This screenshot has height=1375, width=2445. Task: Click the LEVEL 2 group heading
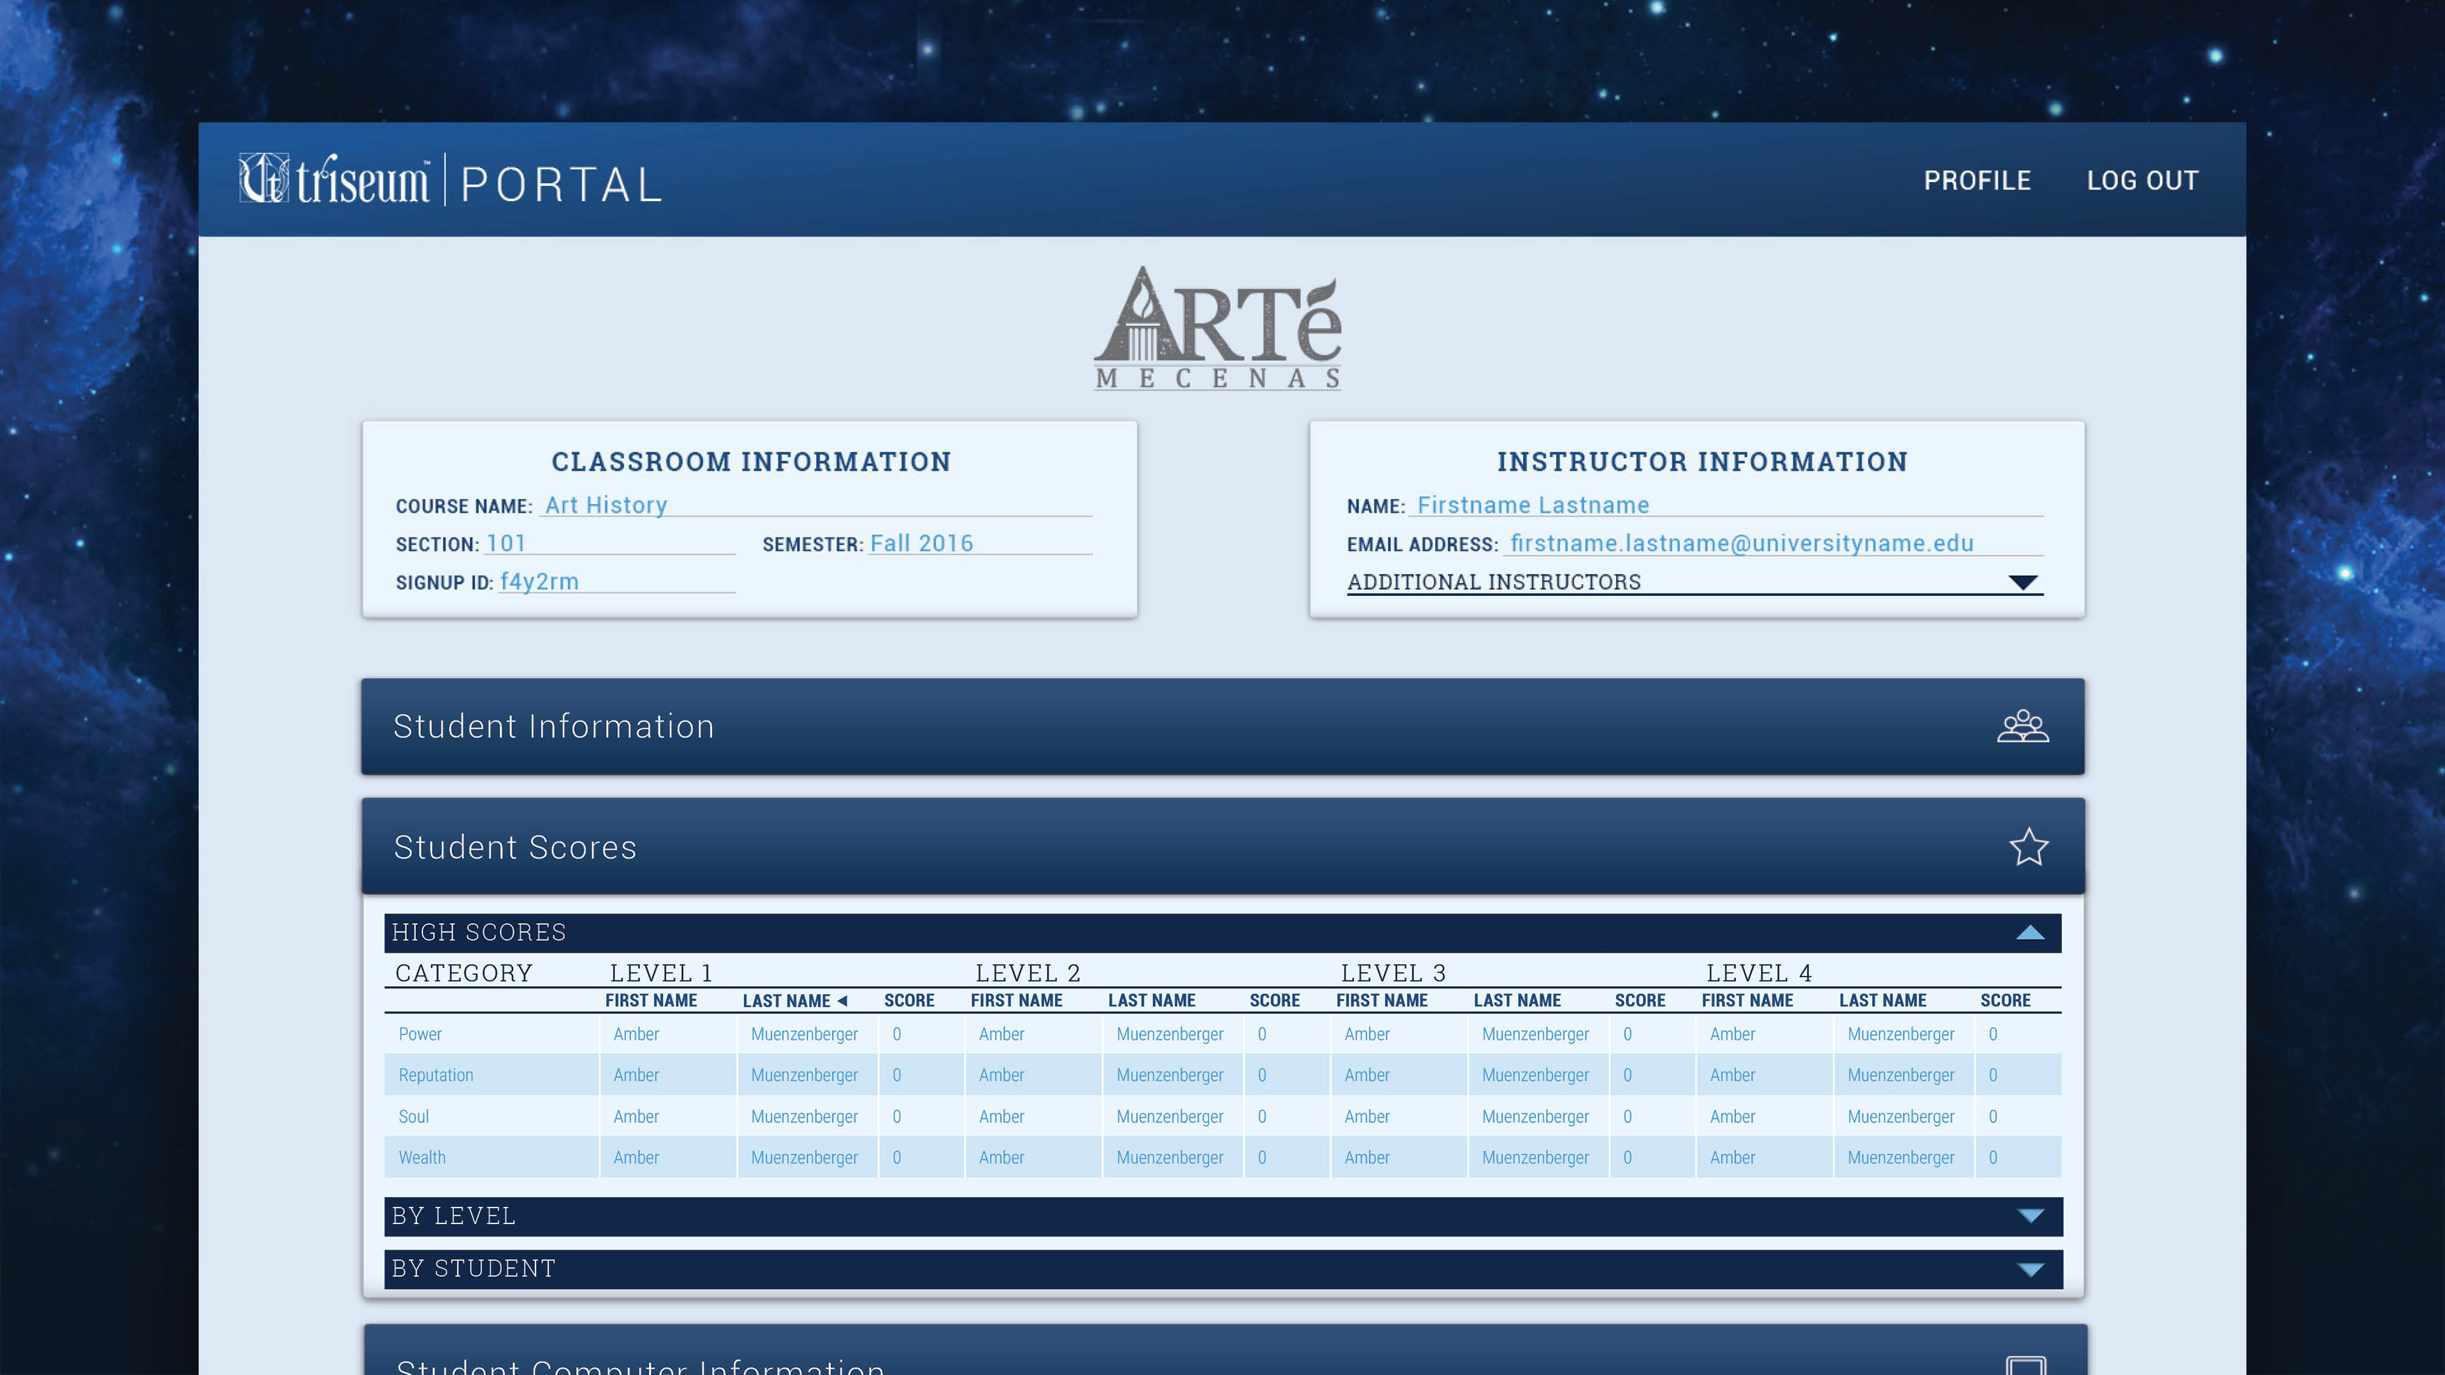(1028, 973)
